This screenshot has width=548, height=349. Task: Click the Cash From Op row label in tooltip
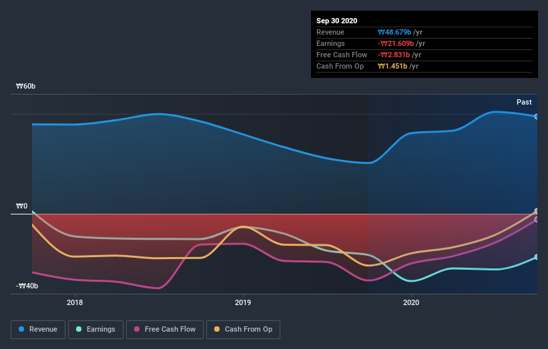pos(340,66)
